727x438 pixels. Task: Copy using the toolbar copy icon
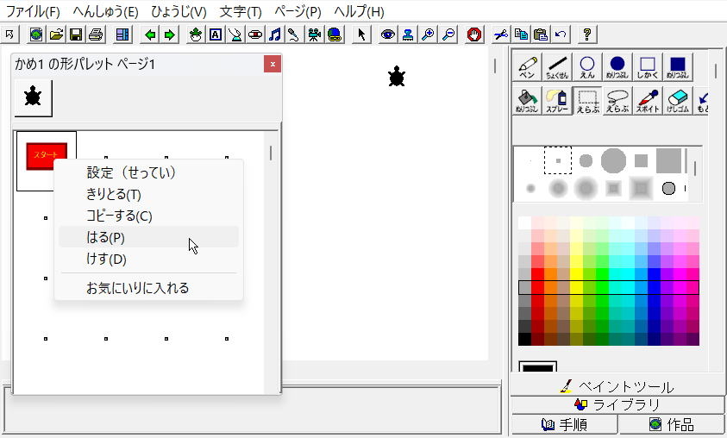[521, 34]
